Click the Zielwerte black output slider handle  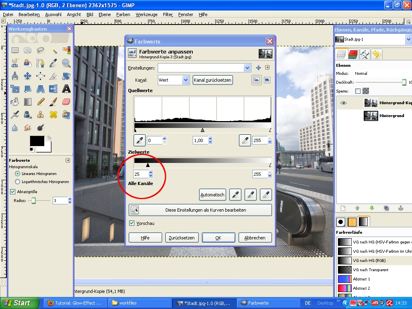pos(148,165)
